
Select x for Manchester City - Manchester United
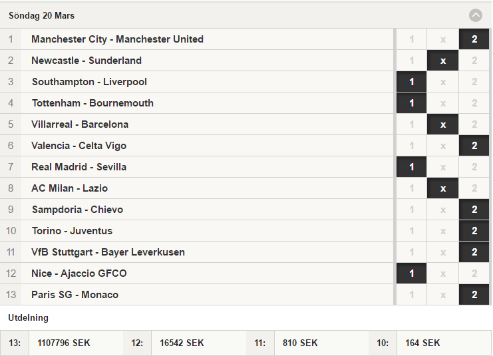tap(443, 39)
